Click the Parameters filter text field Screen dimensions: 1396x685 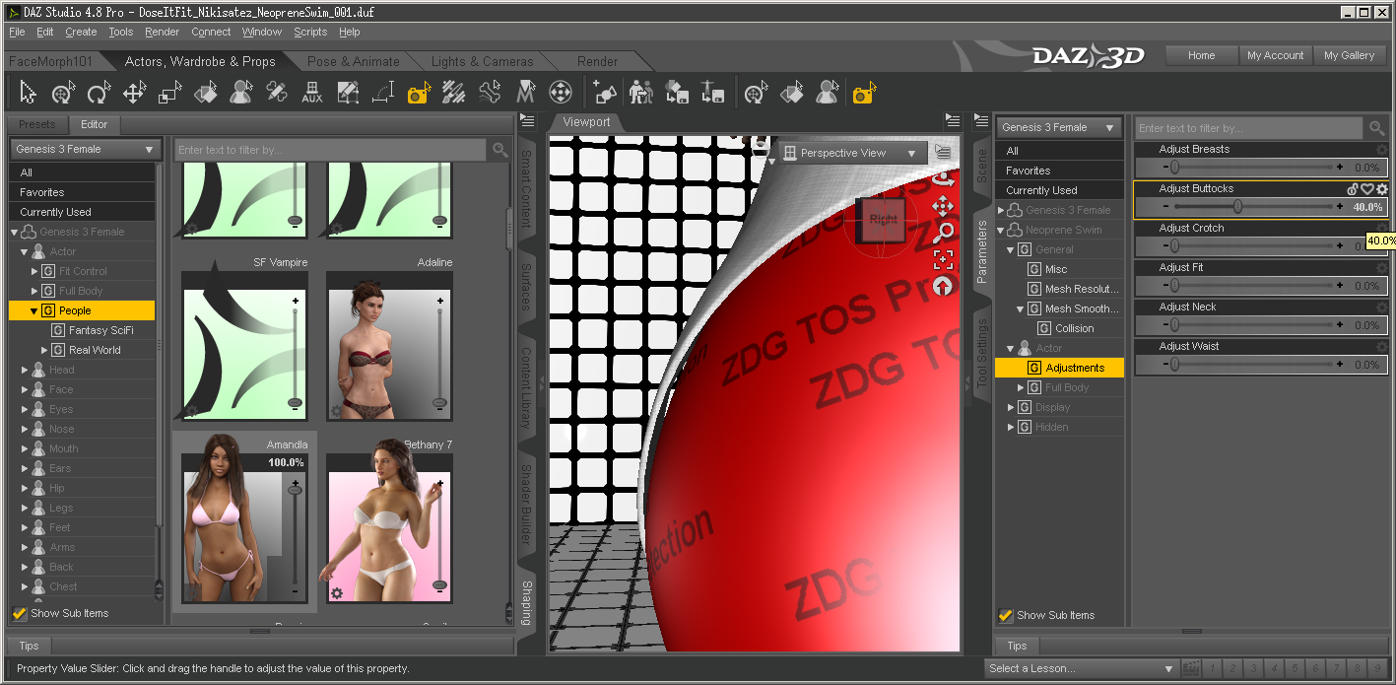tap(1250, 128)
